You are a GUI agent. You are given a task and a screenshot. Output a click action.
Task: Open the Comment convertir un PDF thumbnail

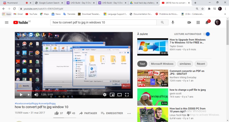coord(153,78)
